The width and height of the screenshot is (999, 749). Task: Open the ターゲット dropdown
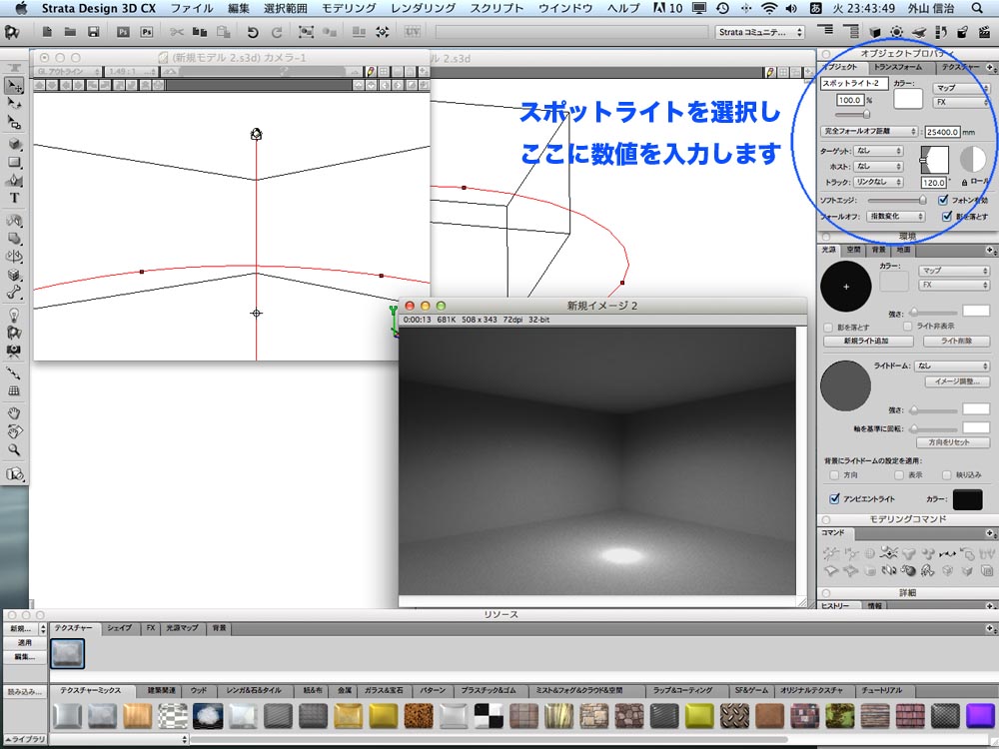(878, 151)
